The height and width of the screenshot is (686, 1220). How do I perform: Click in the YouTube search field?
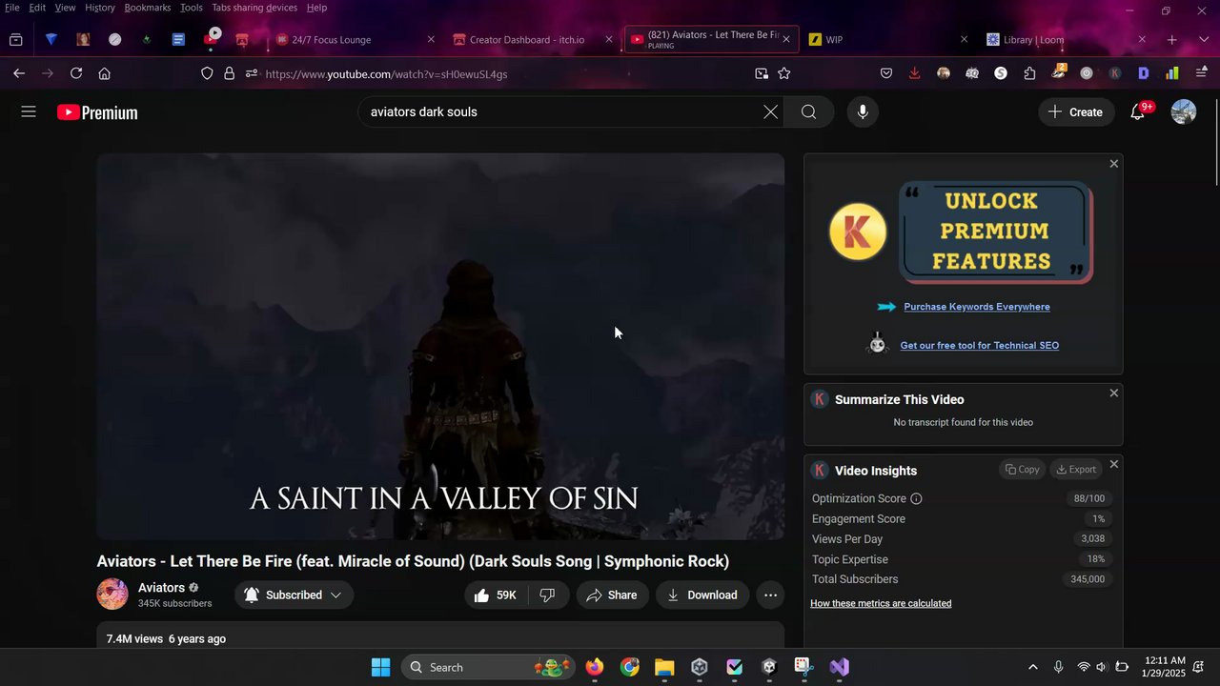pos(562,112)
